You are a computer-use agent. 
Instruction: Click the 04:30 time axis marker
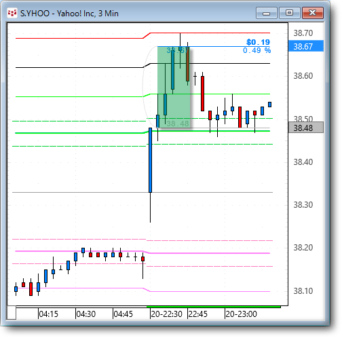point(85,314)
